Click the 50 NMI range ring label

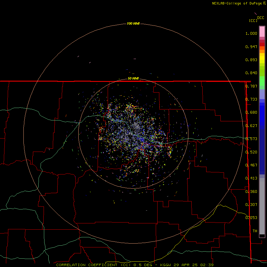pos(133,79)
